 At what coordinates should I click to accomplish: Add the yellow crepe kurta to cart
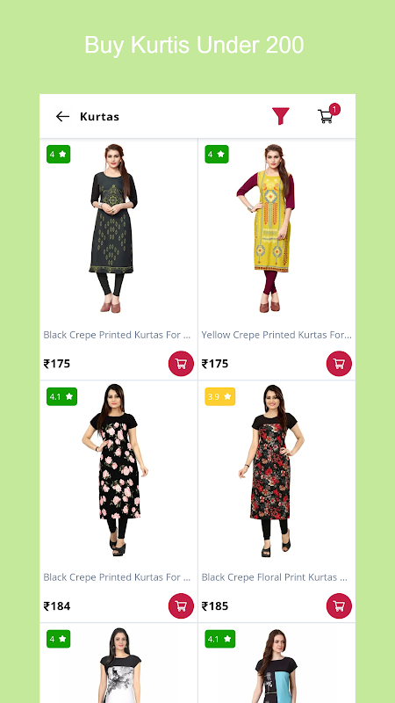pyautogui.click(x=339, y=364)
